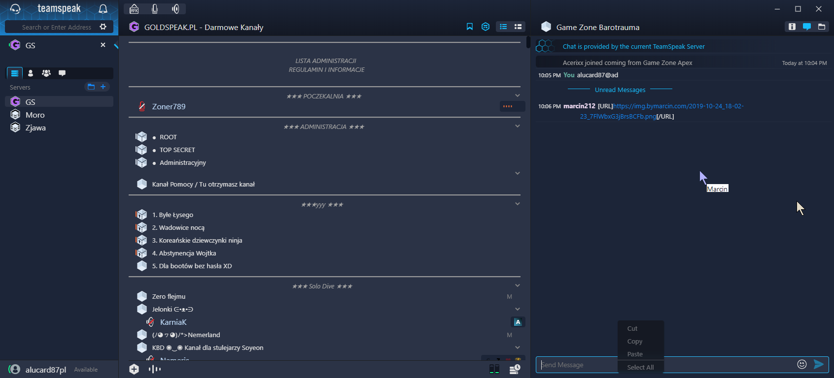This screenshot has height=378, width=834.
Task: Add a new server with plus icon
Action: (103, 87)
